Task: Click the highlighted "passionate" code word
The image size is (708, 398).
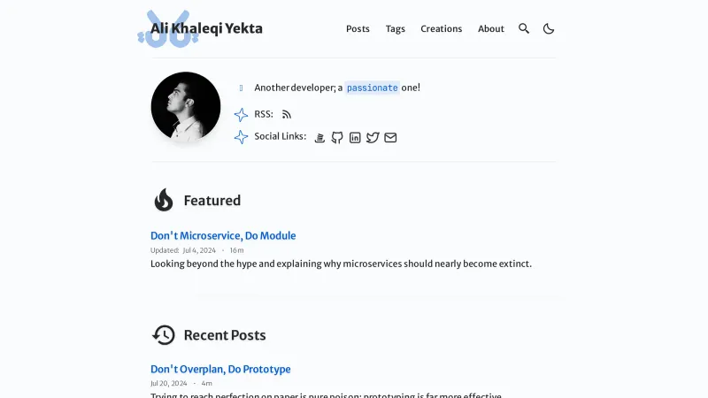Action: (372, 88)
